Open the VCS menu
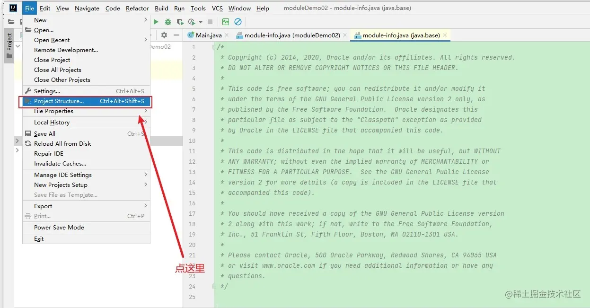This screenshot has width=590, height=308. [x=217, y=8]
